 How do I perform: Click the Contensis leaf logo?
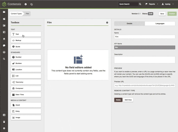(x=4, y=4)
